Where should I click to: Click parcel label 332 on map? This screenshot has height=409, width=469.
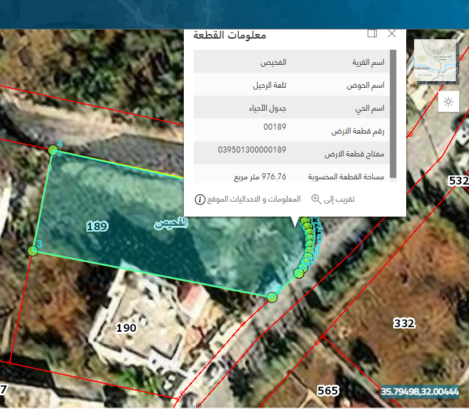(404, 323)
